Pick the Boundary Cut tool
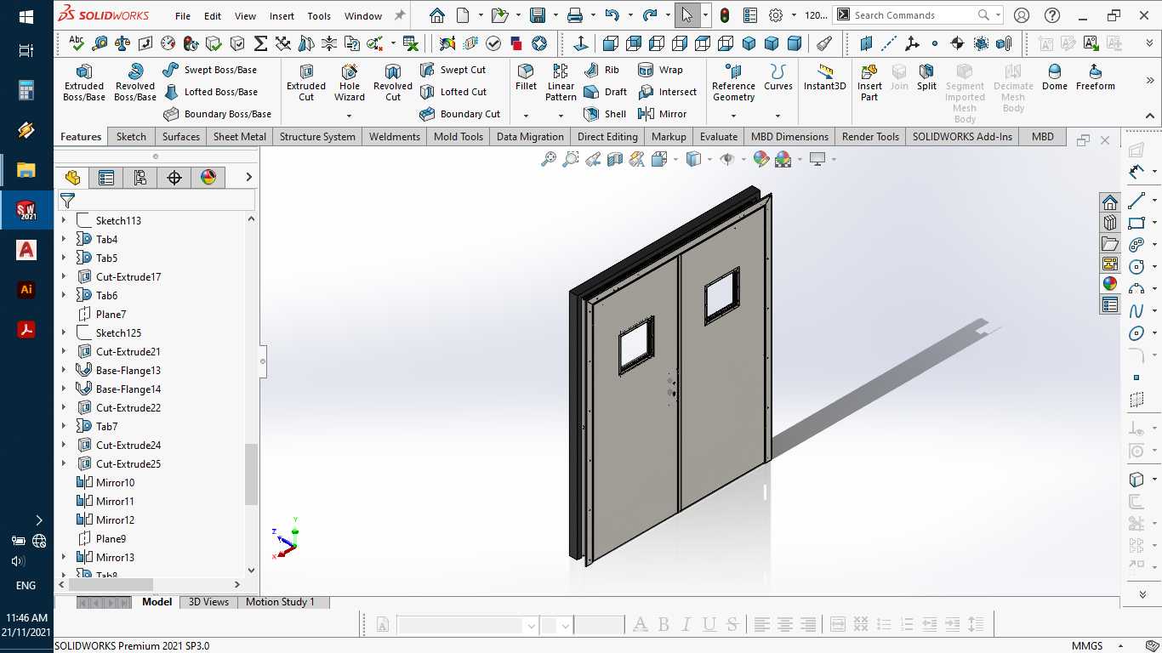Screen dimensions: 1162x653 pyautogui.click(x=459, y=114)
